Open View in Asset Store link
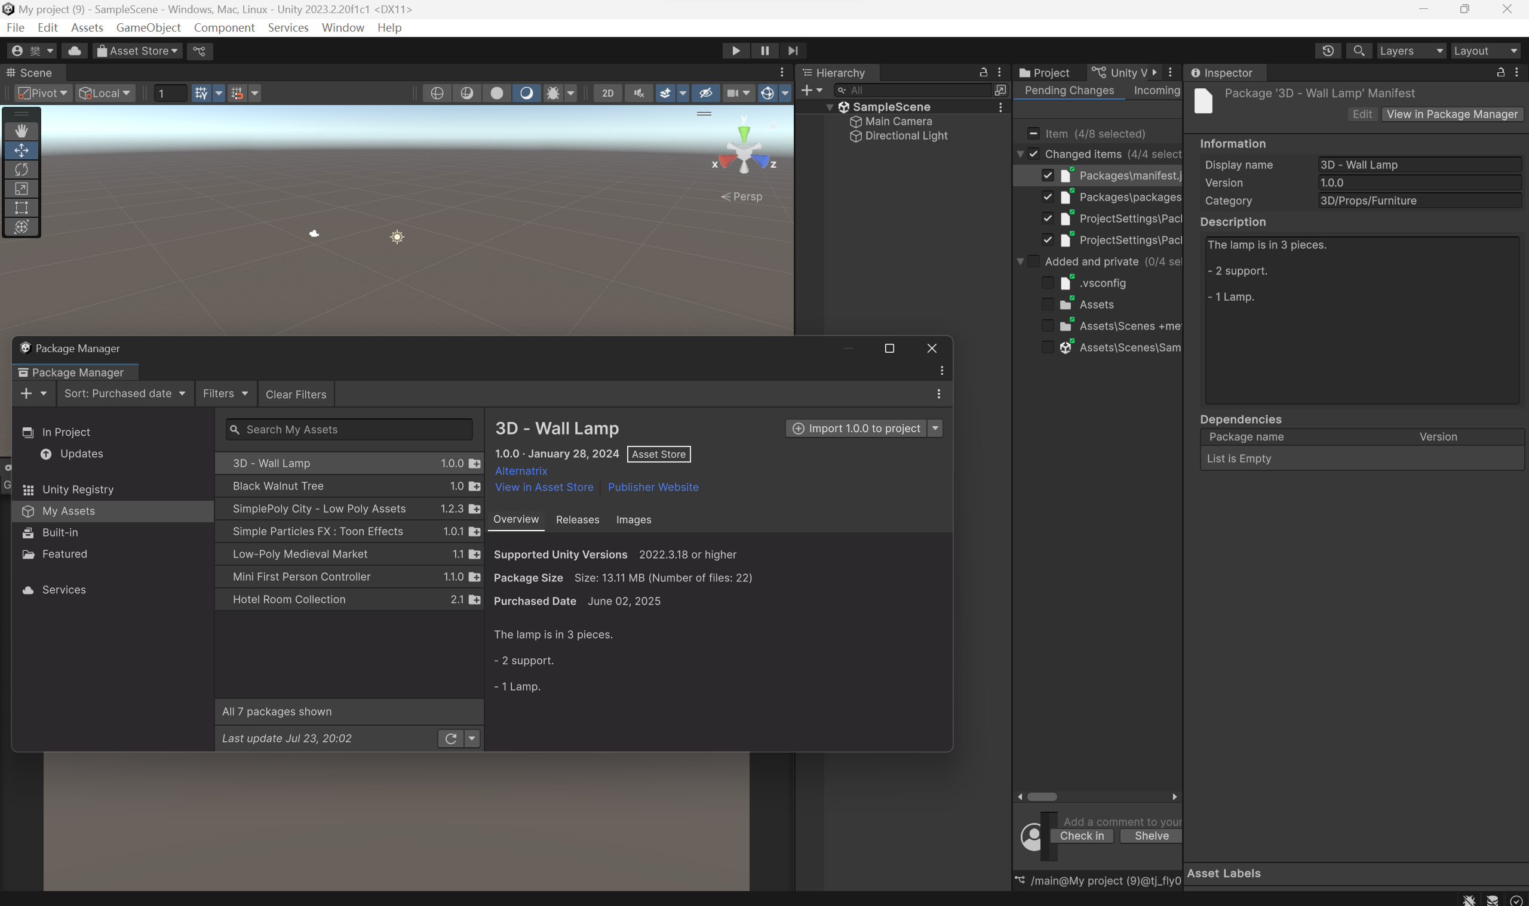 tap(544, 487)
